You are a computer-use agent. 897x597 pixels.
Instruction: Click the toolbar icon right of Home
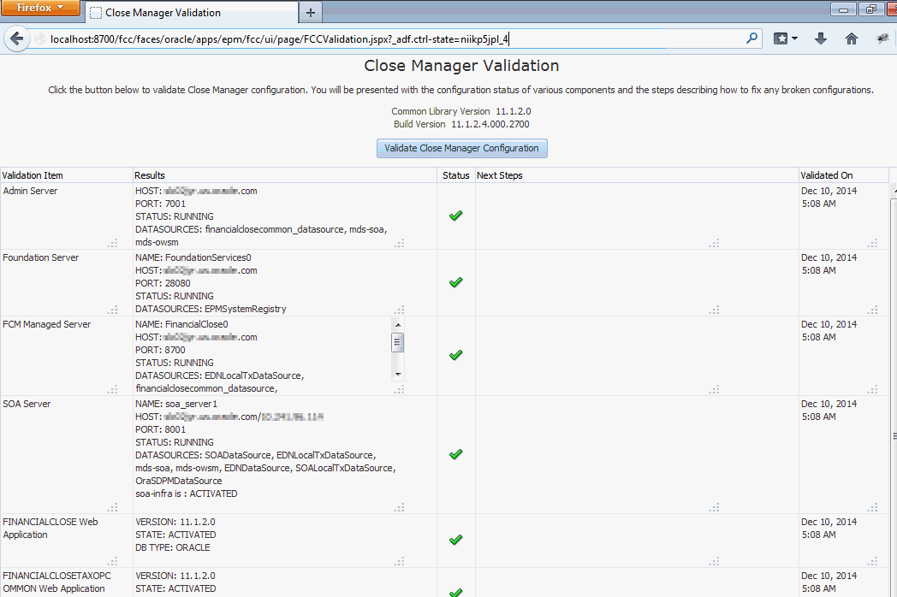point(882,38)
